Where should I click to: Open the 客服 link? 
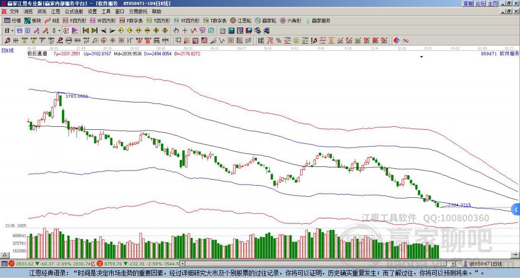[x=468, y=4]
